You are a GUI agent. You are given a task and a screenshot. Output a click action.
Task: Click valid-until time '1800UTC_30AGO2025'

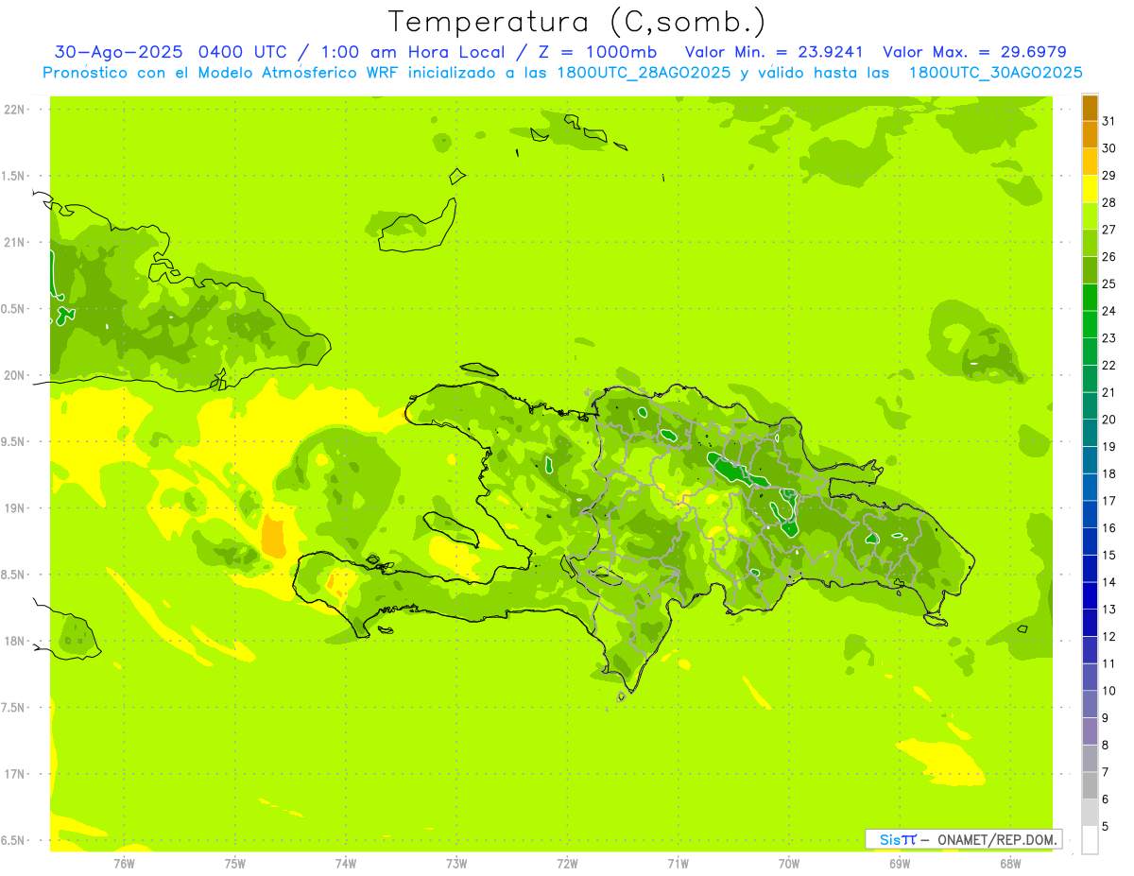point(995,73)
